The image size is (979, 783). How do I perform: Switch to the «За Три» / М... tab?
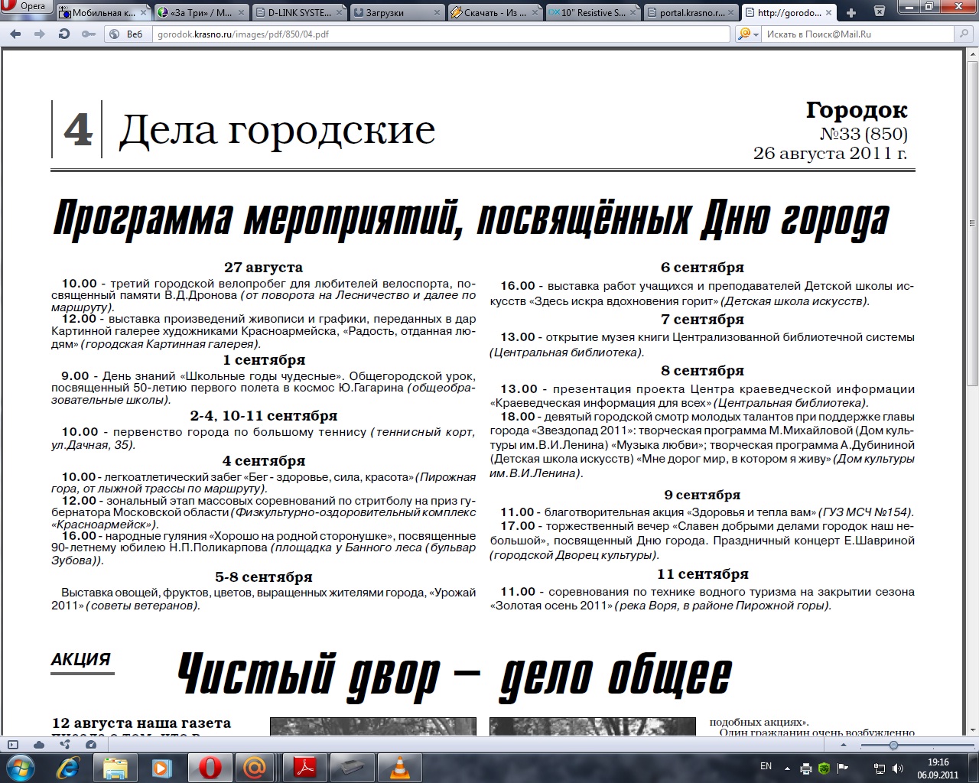(x=201, y=13)
